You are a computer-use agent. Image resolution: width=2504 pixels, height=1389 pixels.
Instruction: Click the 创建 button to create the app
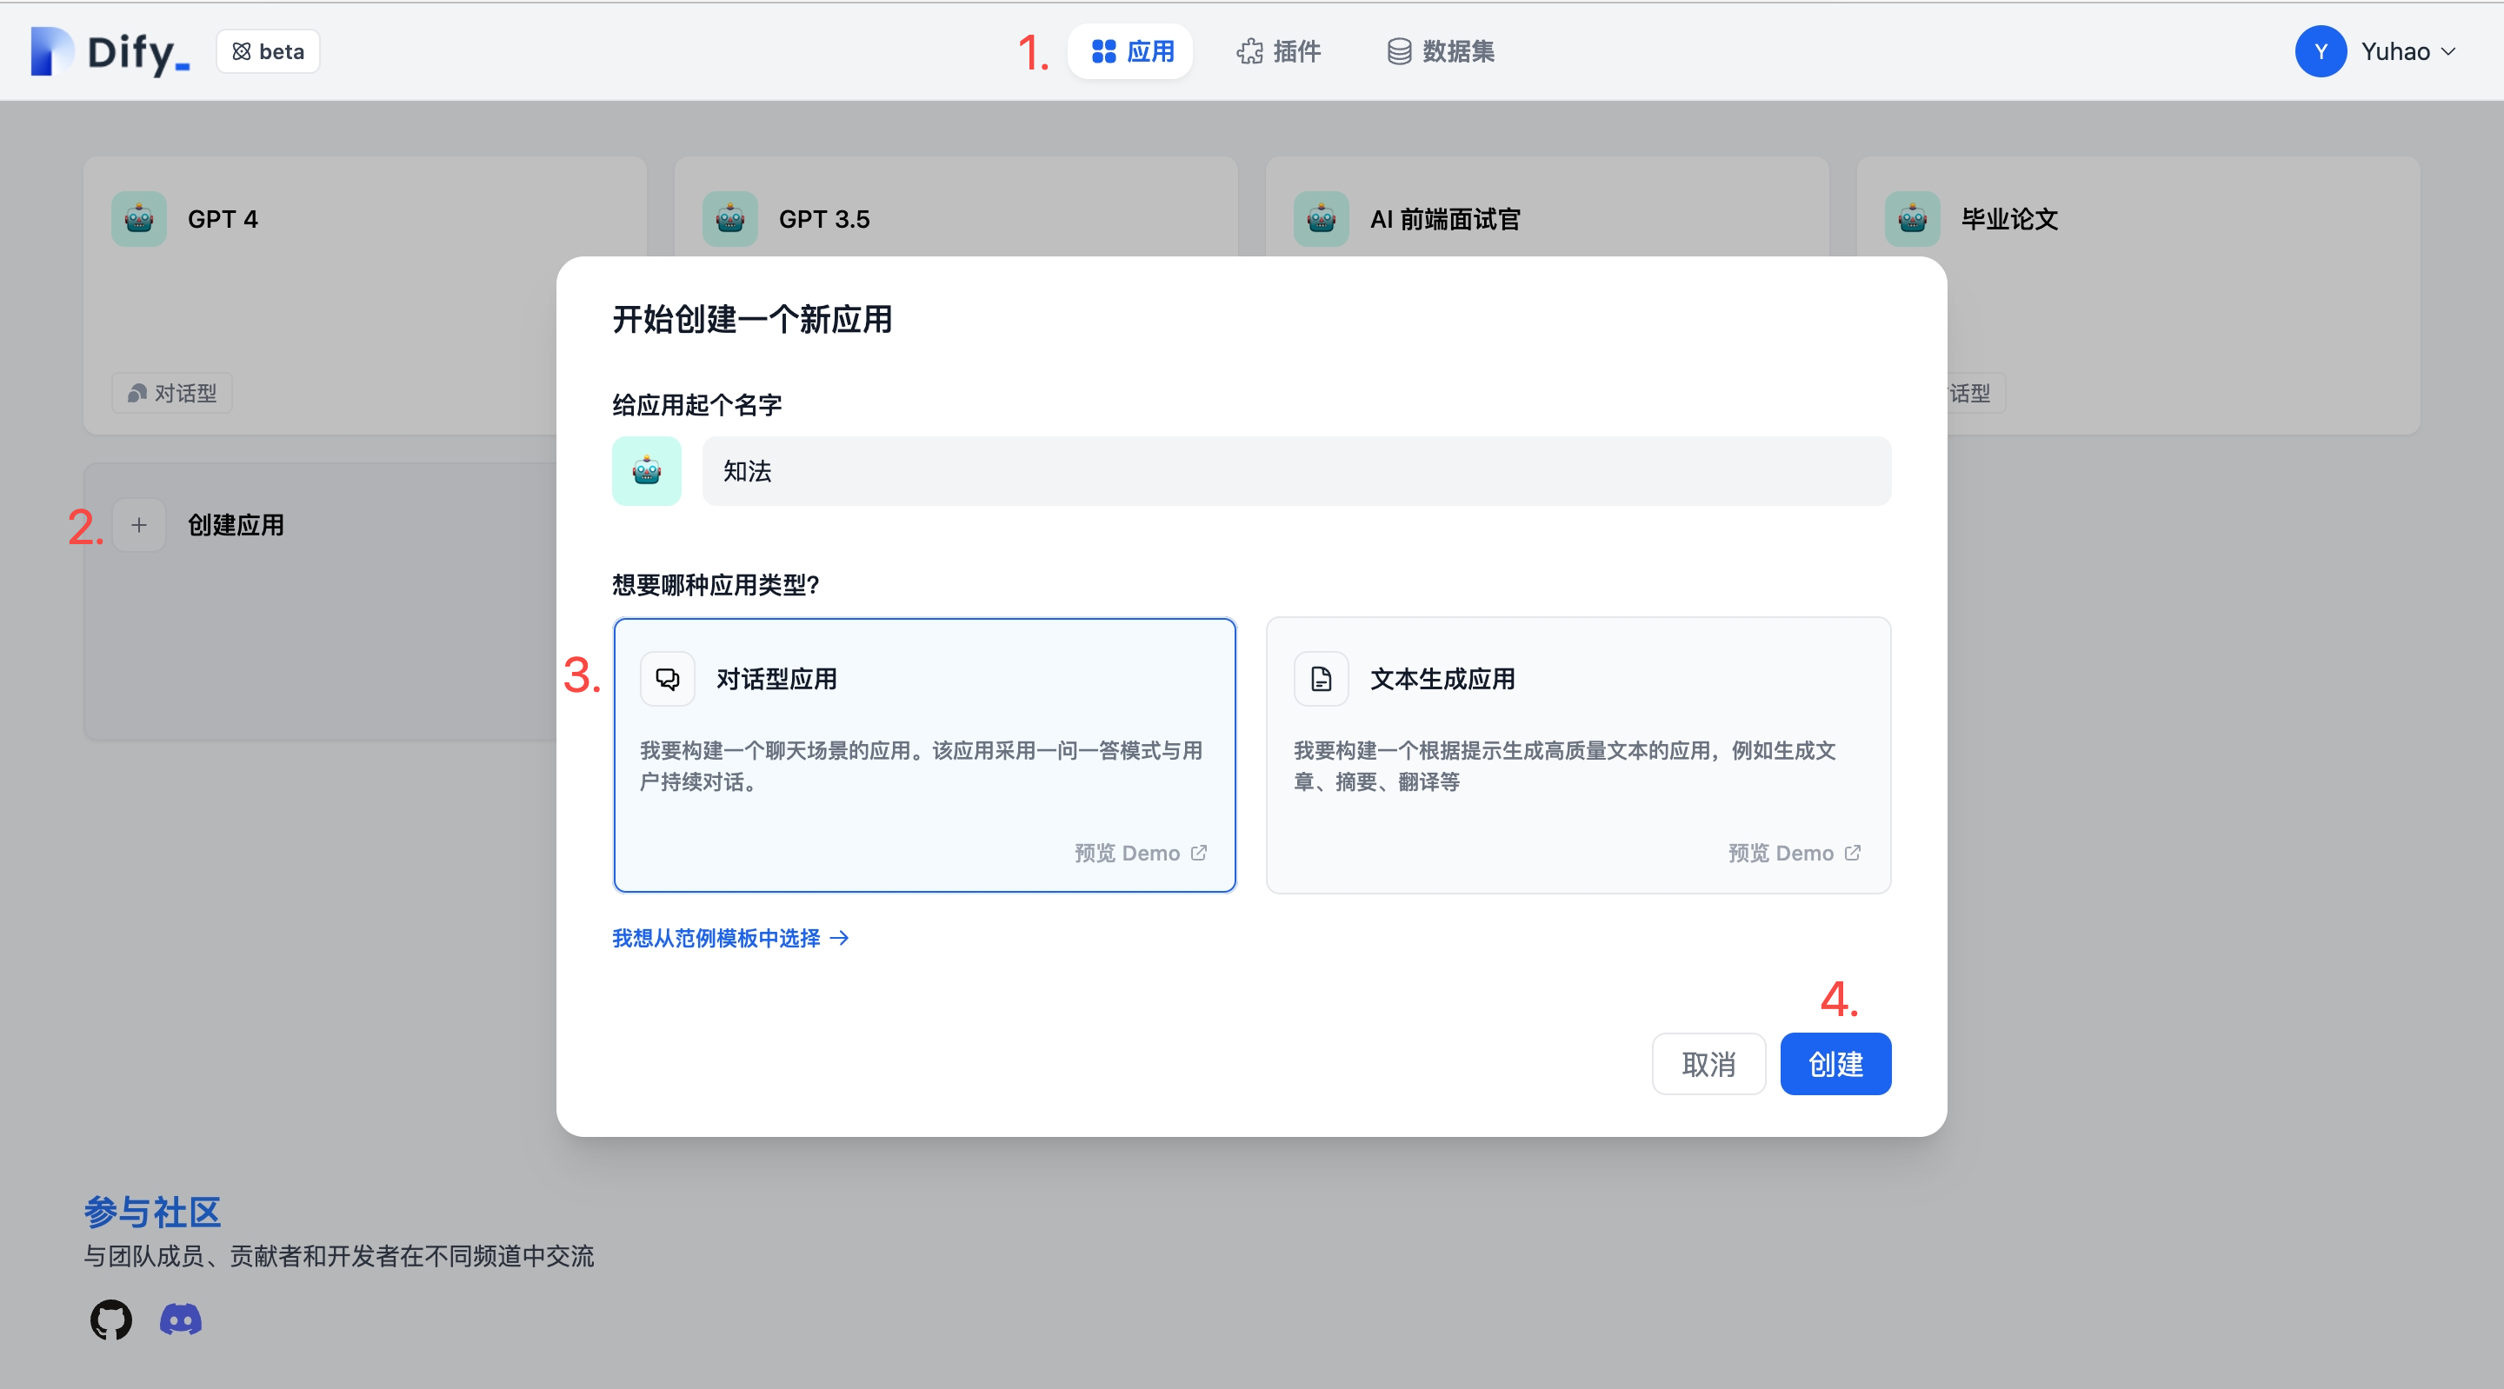1835,1064
